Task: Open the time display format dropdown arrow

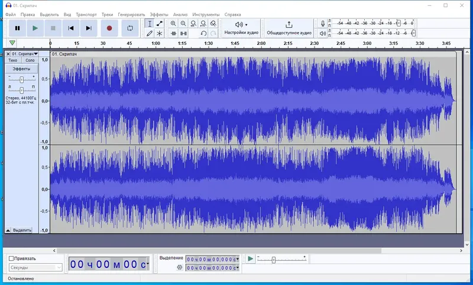Action: tap(147, 264)
